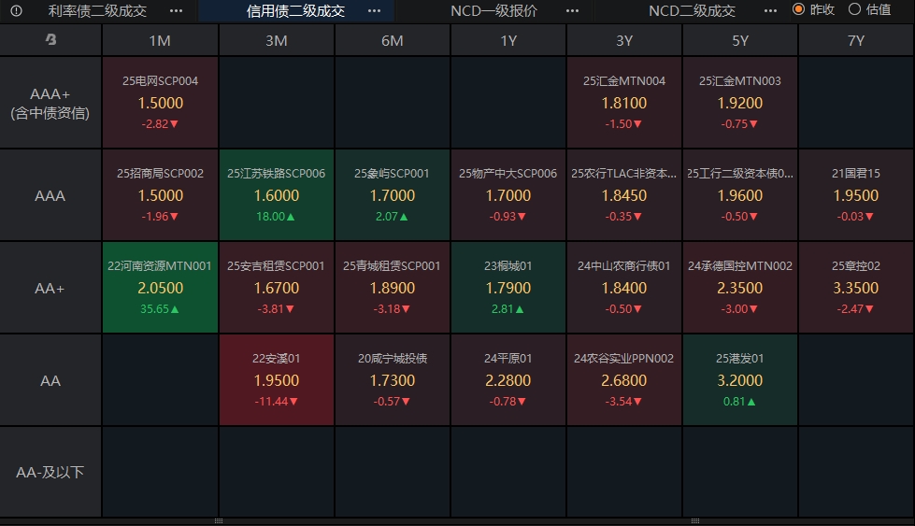The width and height of the screenshot is (915, 526).
Task: Open the 20咸宁城投债 cell
Action: 393,379
